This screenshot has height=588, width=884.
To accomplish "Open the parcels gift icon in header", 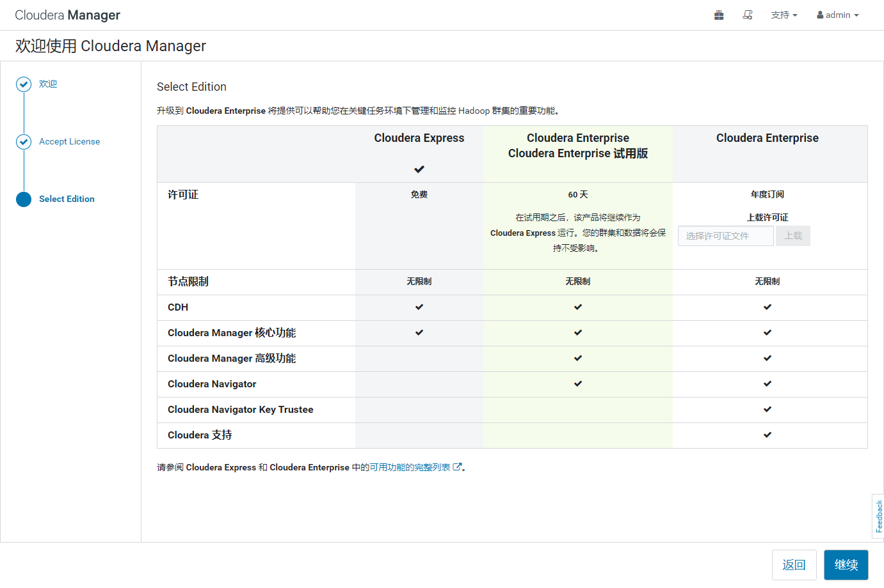I will pos(719,15).
